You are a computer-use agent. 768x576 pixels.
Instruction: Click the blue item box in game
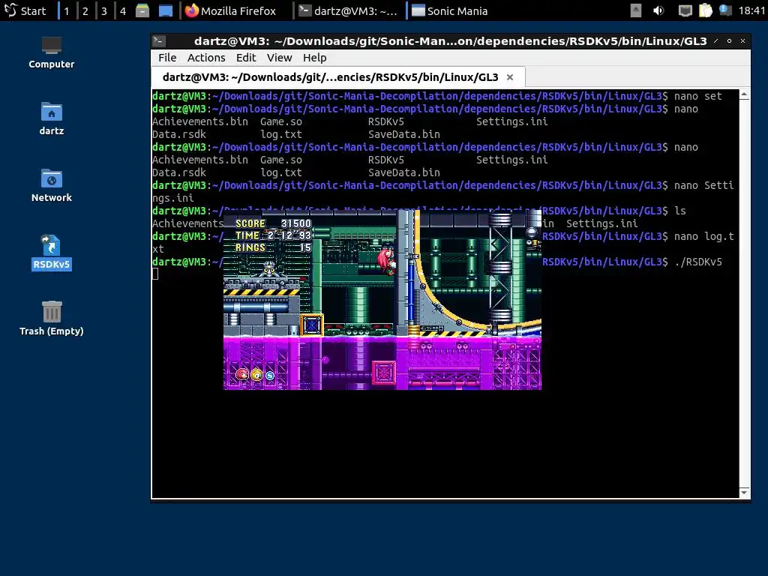pos(311,325)
